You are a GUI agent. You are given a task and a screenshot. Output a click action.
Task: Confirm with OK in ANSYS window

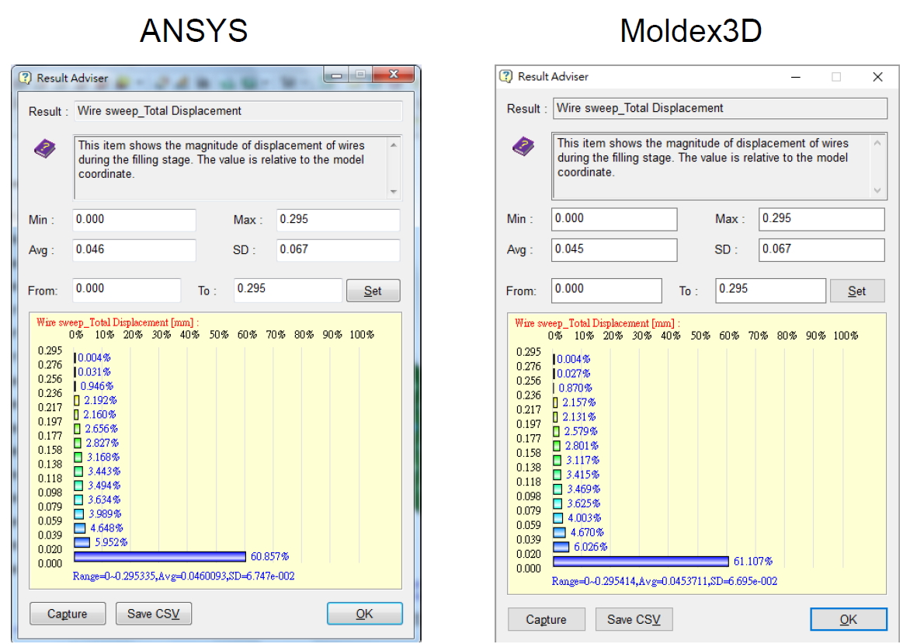coord(364,614)
